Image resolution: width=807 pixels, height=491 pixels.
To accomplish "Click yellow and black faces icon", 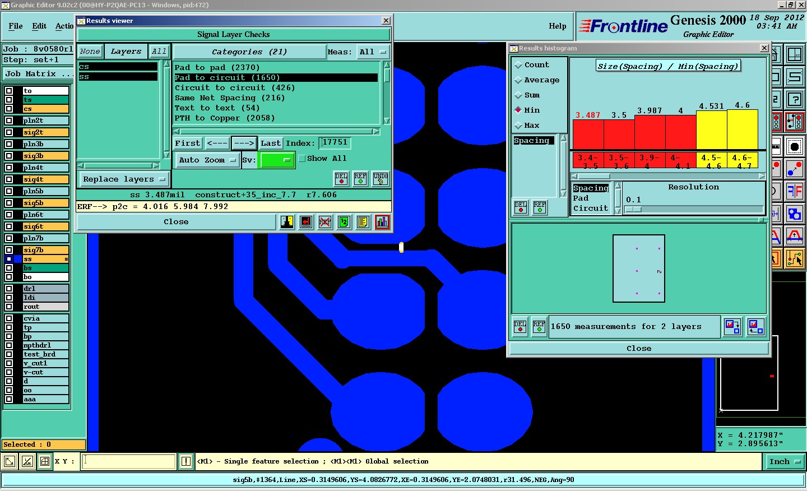I will [287, 222].
